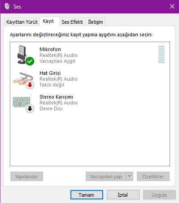Viewport: 179px width, 203px height.
Task: Click Realtek(R) Audio under Hat Girişi
Action: coord(58,79)
